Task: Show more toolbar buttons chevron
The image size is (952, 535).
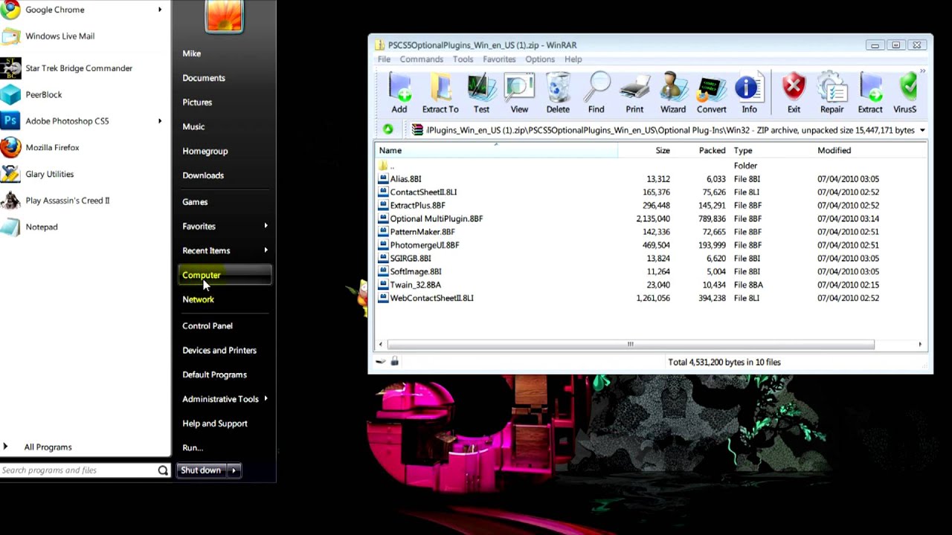Action: [923, 72]
